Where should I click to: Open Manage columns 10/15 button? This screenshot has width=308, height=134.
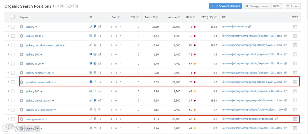(x=263, y=6)
